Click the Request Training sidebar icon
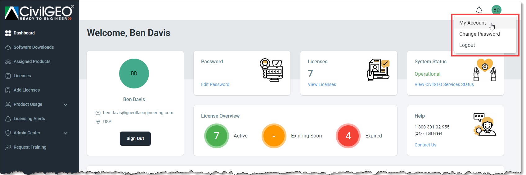This screenshot has height=175, width=526. [8, 147]
